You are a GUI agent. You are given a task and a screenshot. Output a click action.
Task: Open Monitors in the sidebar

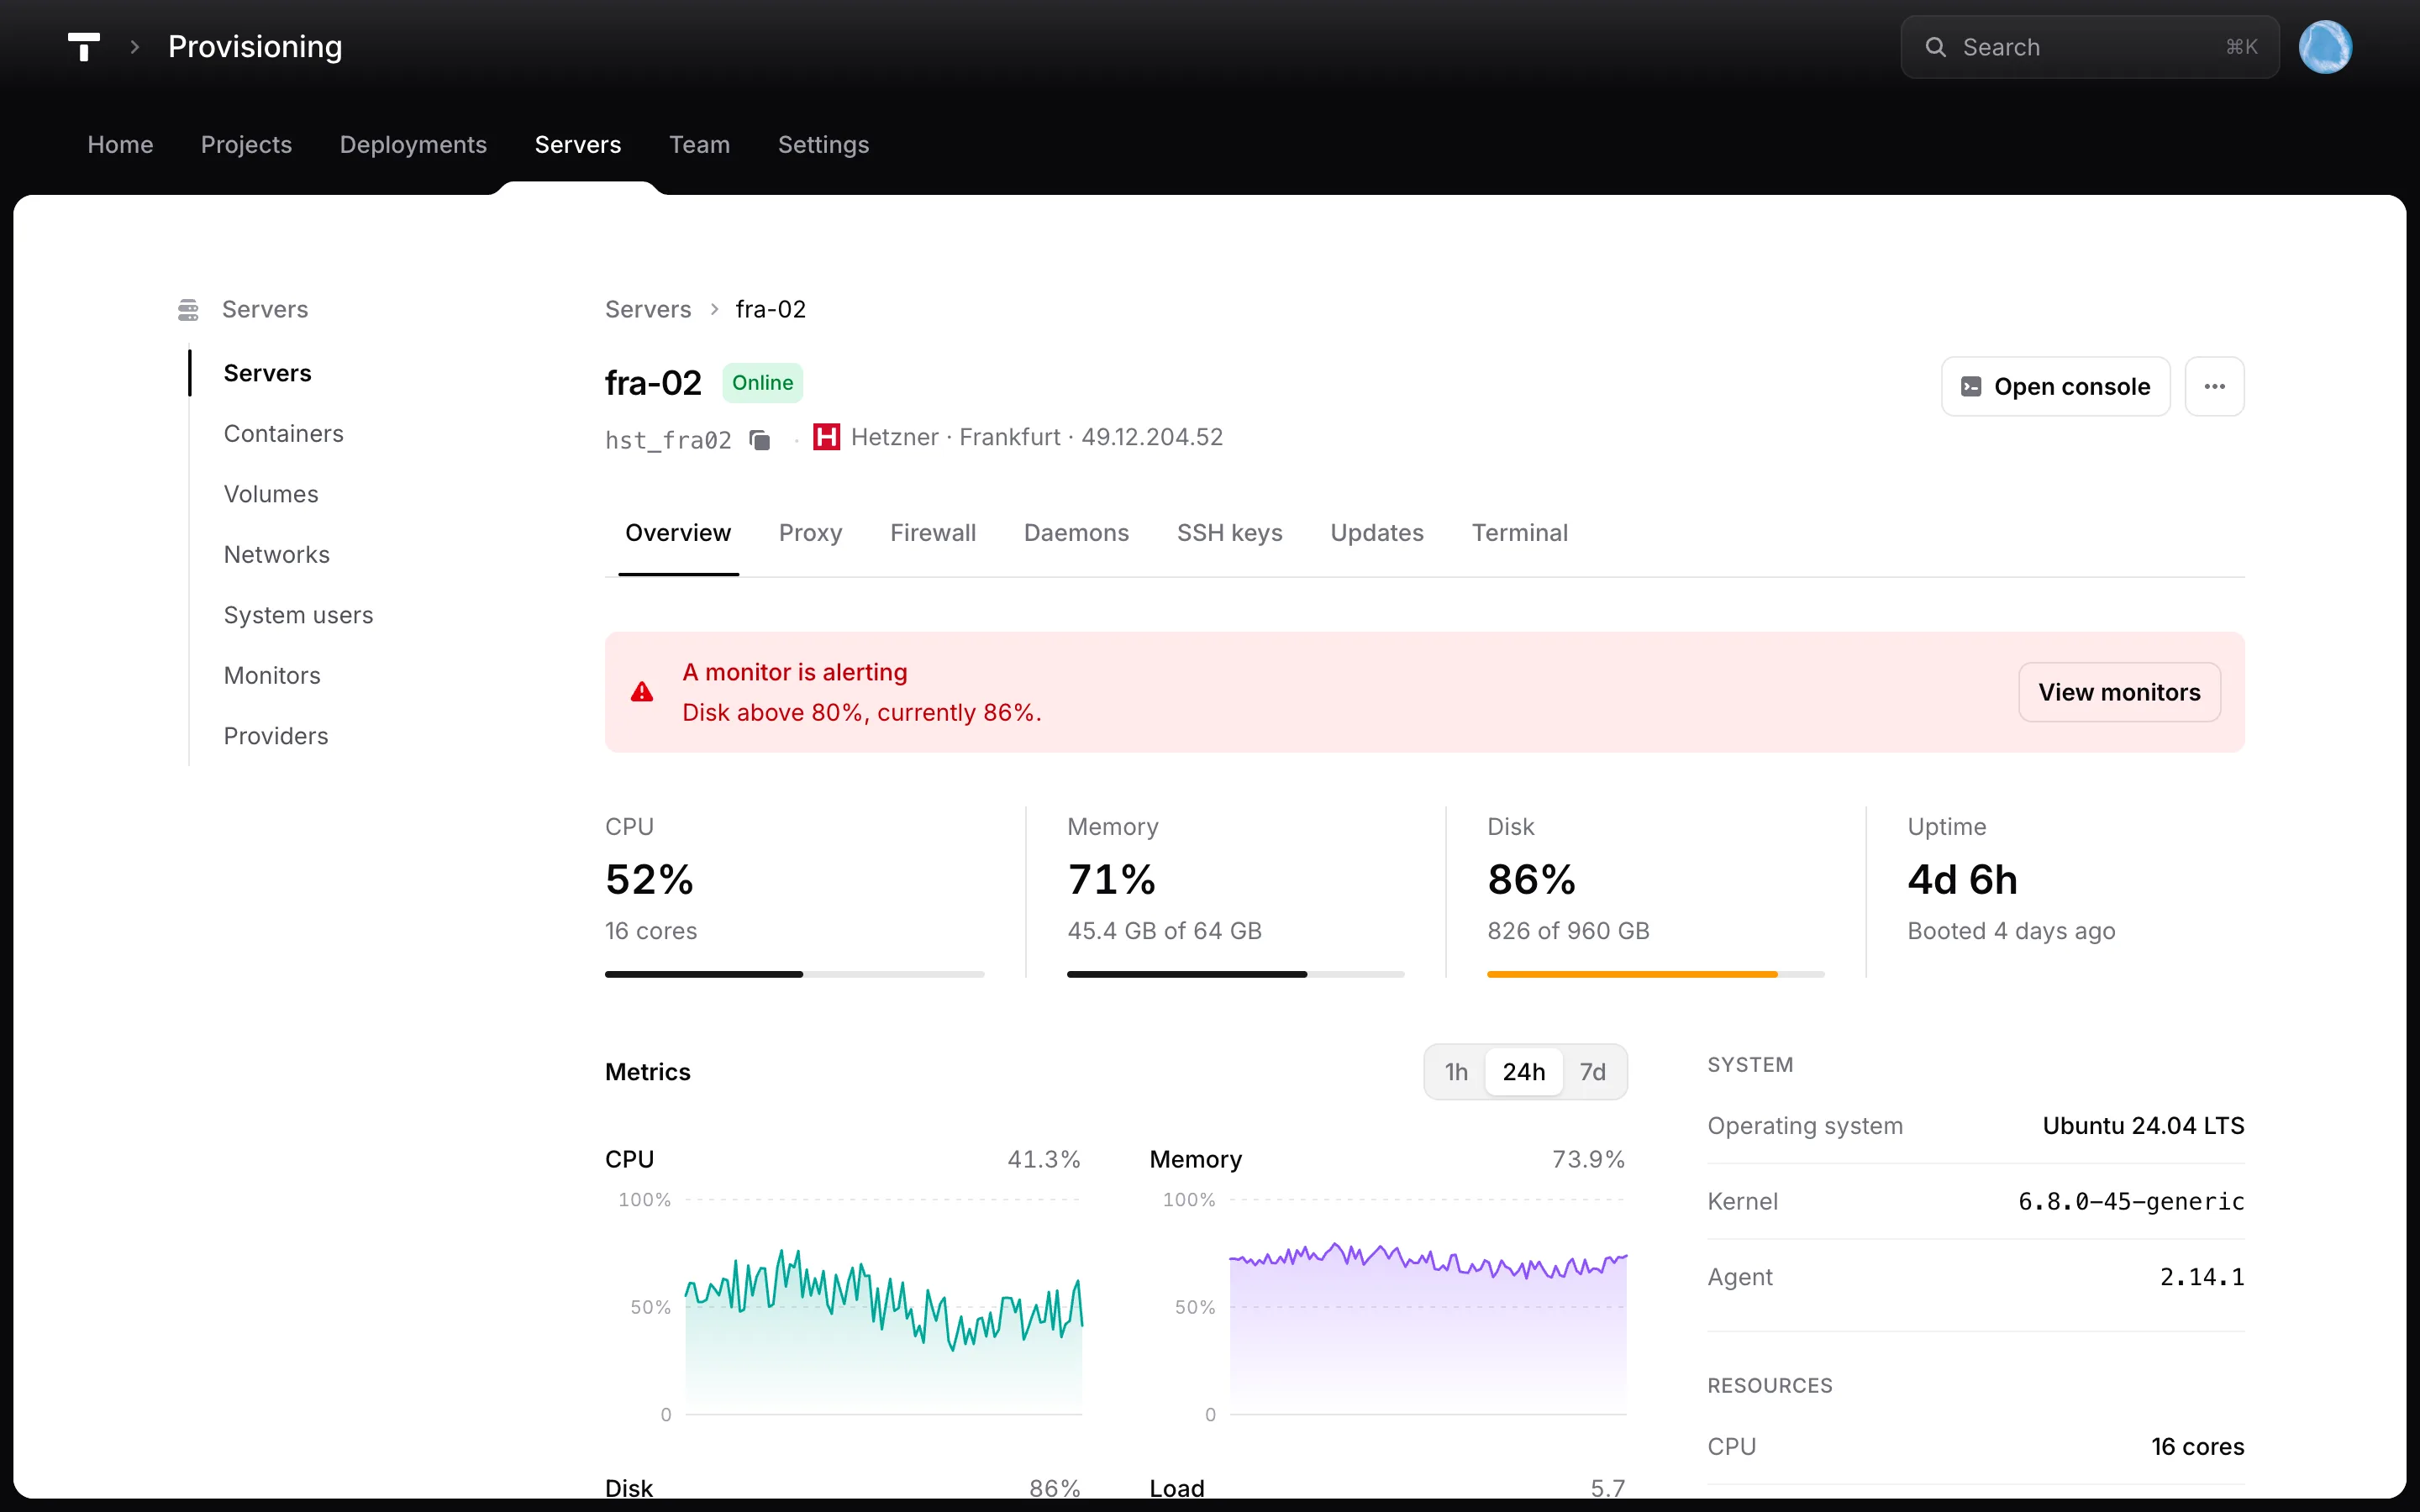[x=272, y=676]
